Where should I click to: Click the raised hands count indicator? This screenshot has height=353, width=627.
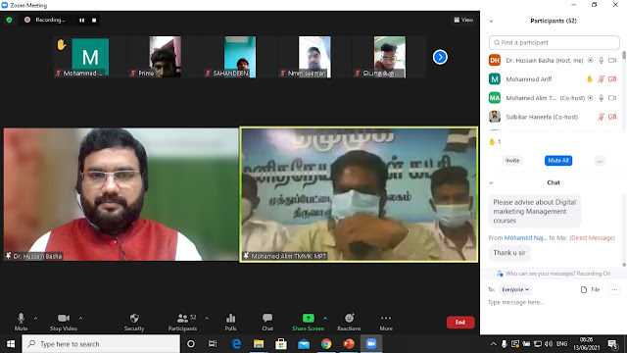495,141
